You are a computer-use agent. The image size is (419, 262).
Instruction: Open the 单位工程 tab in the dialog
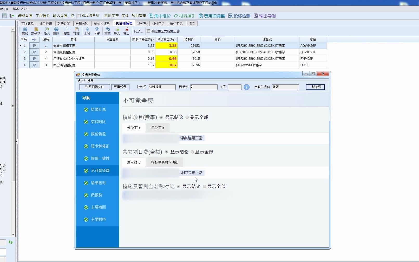pos(158,128)
